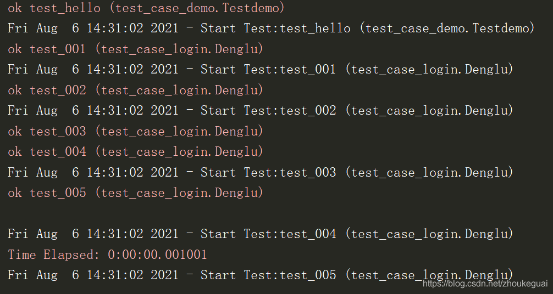Click 'Fri Aug' on the test_004 start line

(x=32, y=234)
